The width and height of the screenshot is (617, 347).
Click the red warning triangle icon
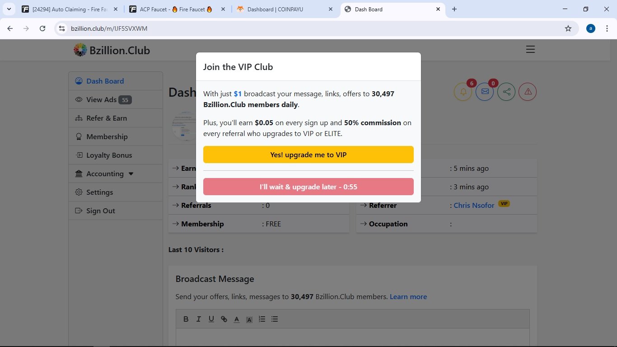click(528, 92)
